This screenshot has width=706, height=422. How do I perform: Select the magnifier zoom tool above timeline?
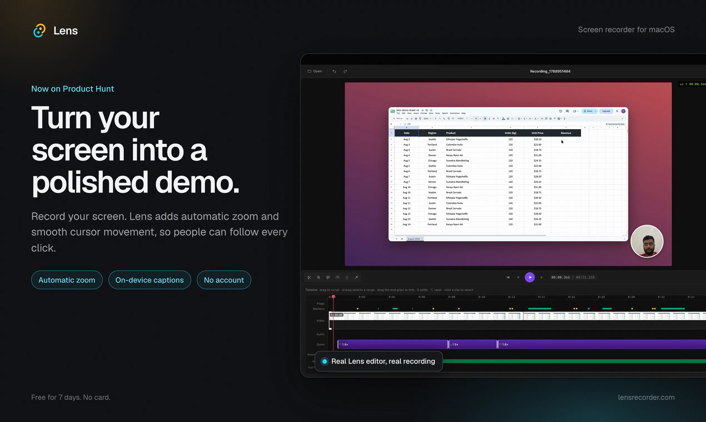point(319,277)
